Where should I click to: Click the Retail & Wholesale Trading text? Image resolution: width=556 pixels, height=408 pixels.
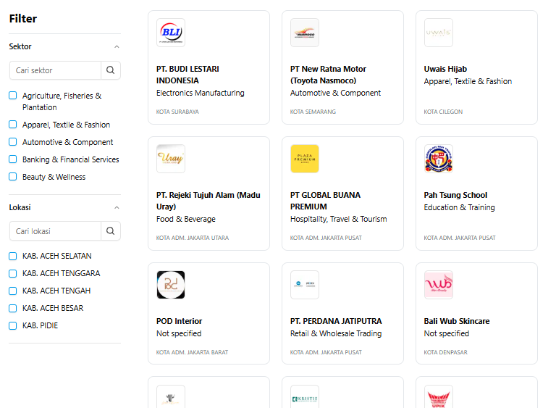tap(336, 333)
